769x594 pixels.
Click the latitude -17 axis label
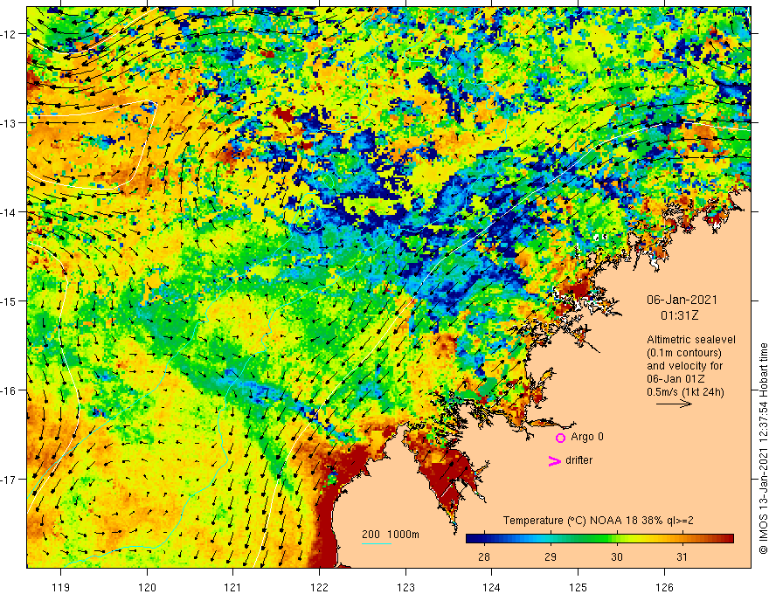9,479
